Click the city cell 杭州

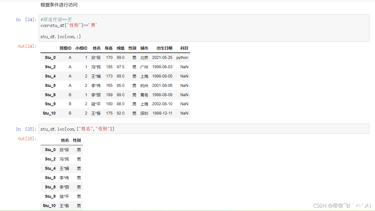tap(144, 86)
